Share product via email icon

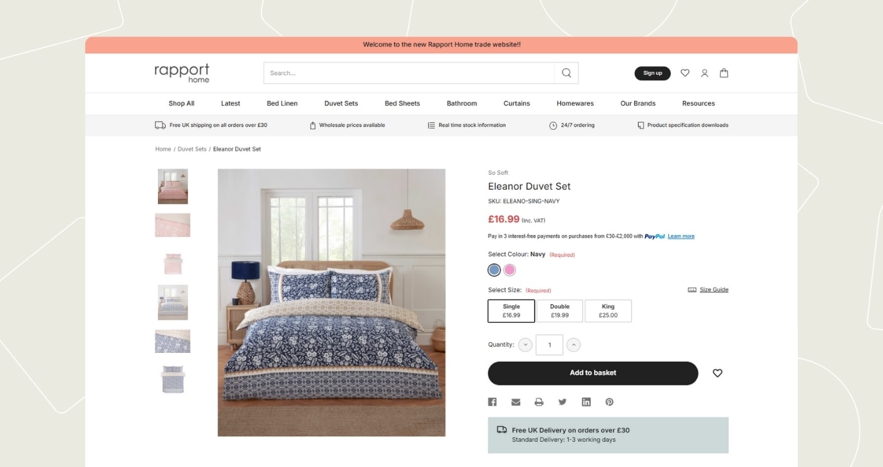(x=516, y=402)
